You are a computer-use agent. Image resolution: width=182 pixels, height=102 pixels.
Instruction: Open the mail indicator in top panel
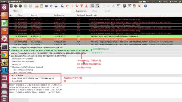tap(144, 2)
